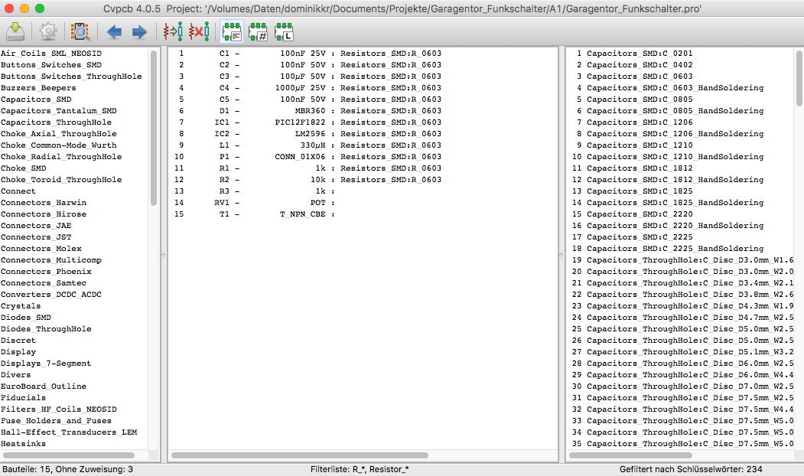This screenshot has width=804, height=476.
Task: Click the splitter handle between component and footprint panes
Action: (561, 254)
